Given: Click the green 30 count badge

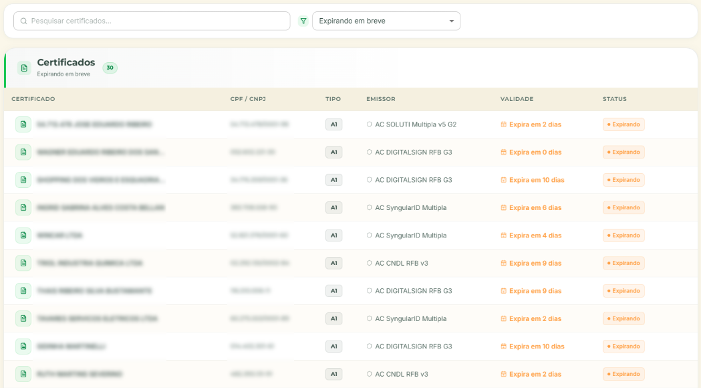Looking at the screenshot, I should click(110, 68).
